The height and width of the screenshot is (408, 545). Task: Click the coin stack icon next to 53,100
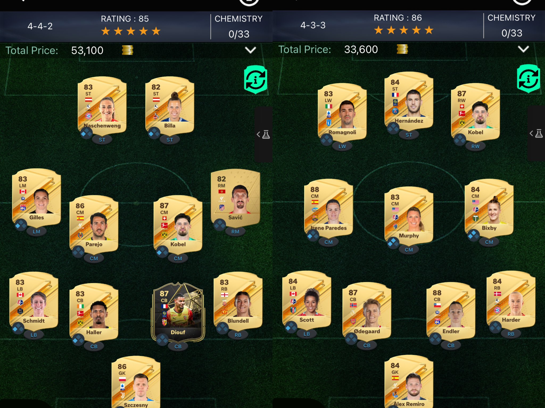point(127,50)
